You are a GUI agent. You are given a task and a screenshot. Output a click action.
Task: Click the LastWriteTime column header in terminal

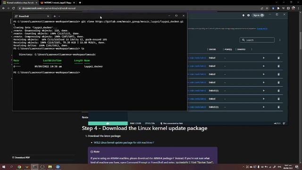[x=52, y=60]
